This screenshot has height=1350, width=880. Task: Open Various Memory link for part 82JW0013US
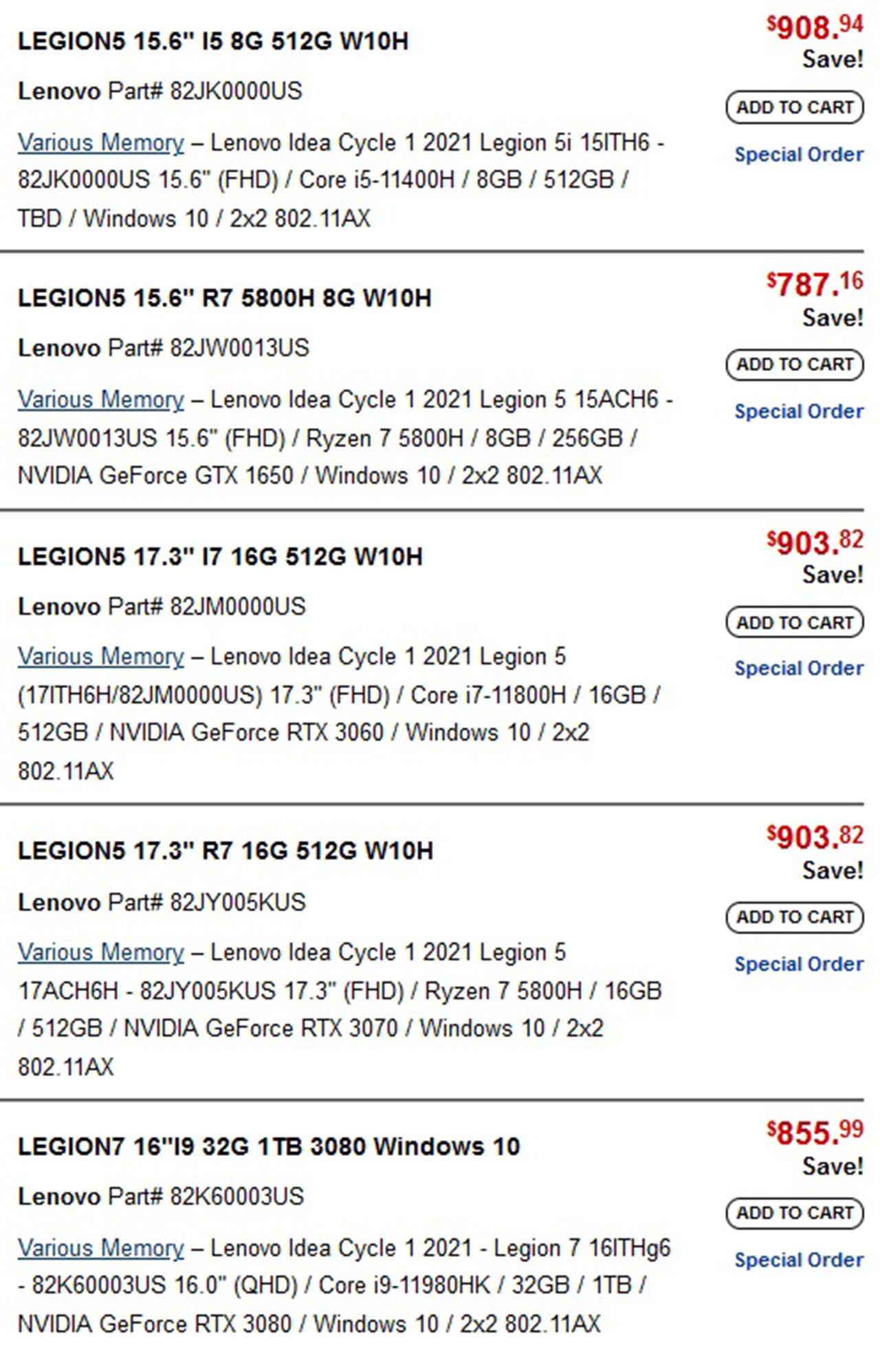pos(101,400)
